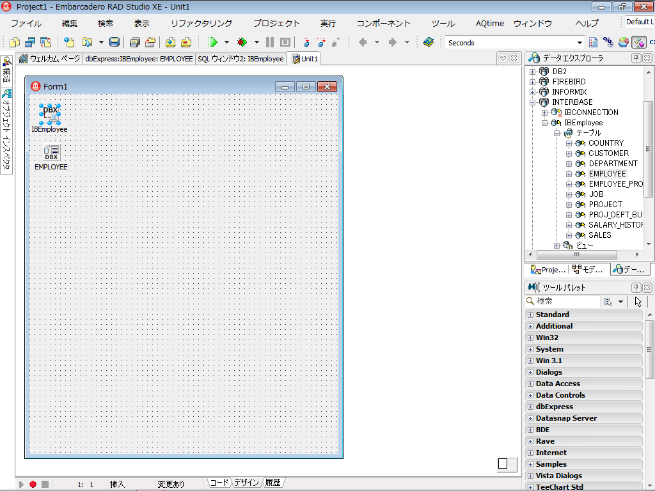Click the percent icon in AQtime toolbar
Screen dimensions: 655x491
click(x=608, y=42)
